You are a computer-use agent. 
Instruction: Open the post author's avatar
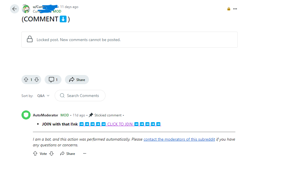click(x=26, y=9)
